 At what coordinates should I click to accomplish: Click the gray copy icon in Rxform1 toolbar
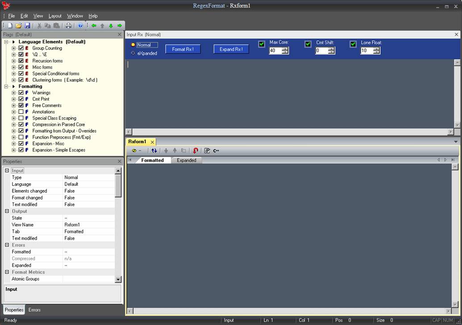(x=183, y=151)
